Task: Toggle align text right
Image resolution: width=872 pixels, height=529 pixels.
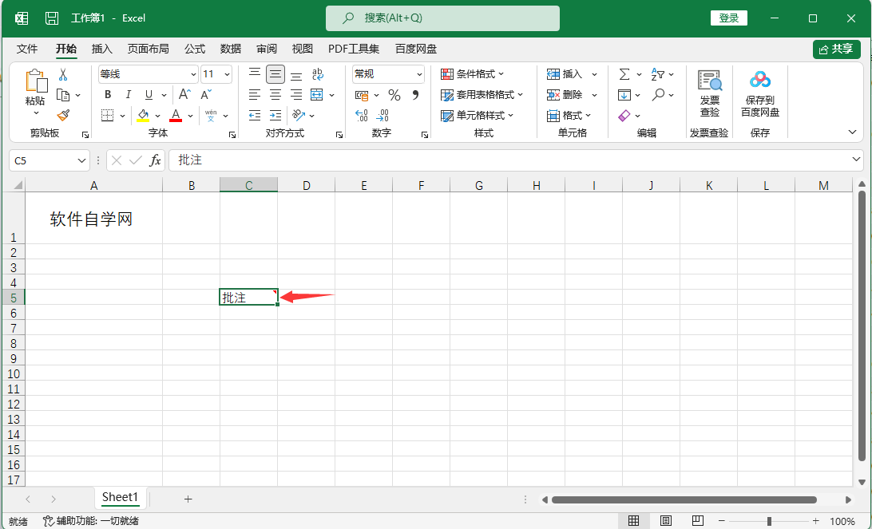Action: pos(296,94)
